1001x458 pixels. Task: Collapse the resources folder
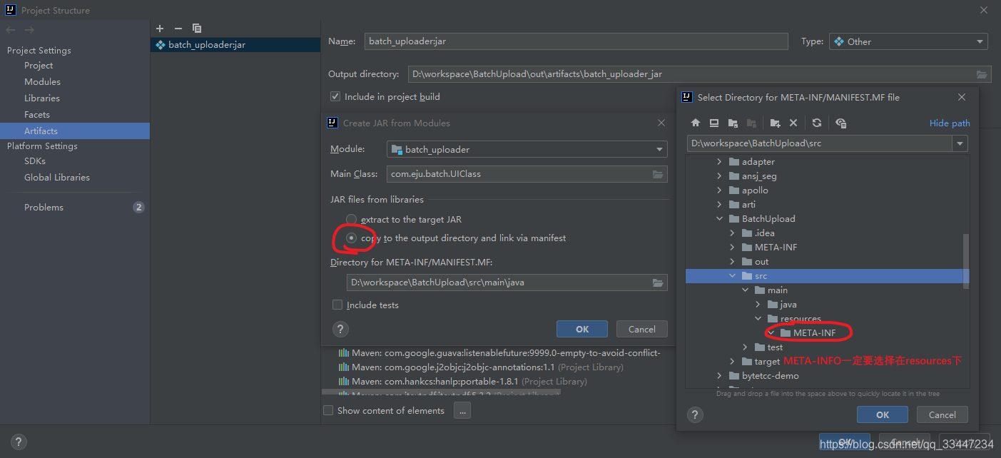tap(758, 319)
